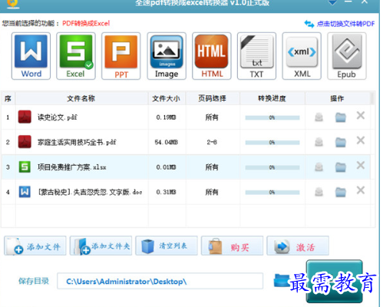Click the 添加文件夹 add folder button
This screenshot has width=383, height=307.
(x=101, y=246)
